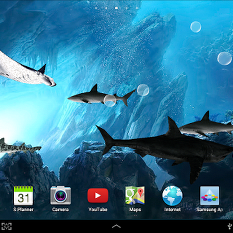Tap the 'S Planner' label text
This screenshot has height=233, width=233.
[x=23, y=209]
